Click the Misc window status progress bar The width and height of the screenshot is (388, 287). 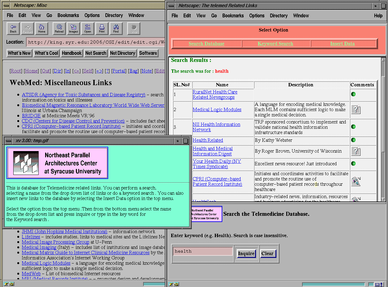(154, 284)
